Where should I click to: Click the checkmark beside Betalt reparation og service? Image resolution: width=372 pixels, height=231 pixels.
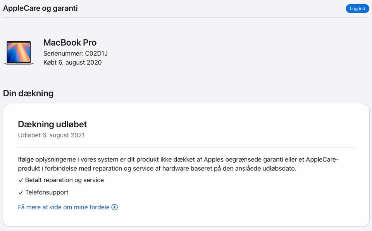(x=21, y=180)
